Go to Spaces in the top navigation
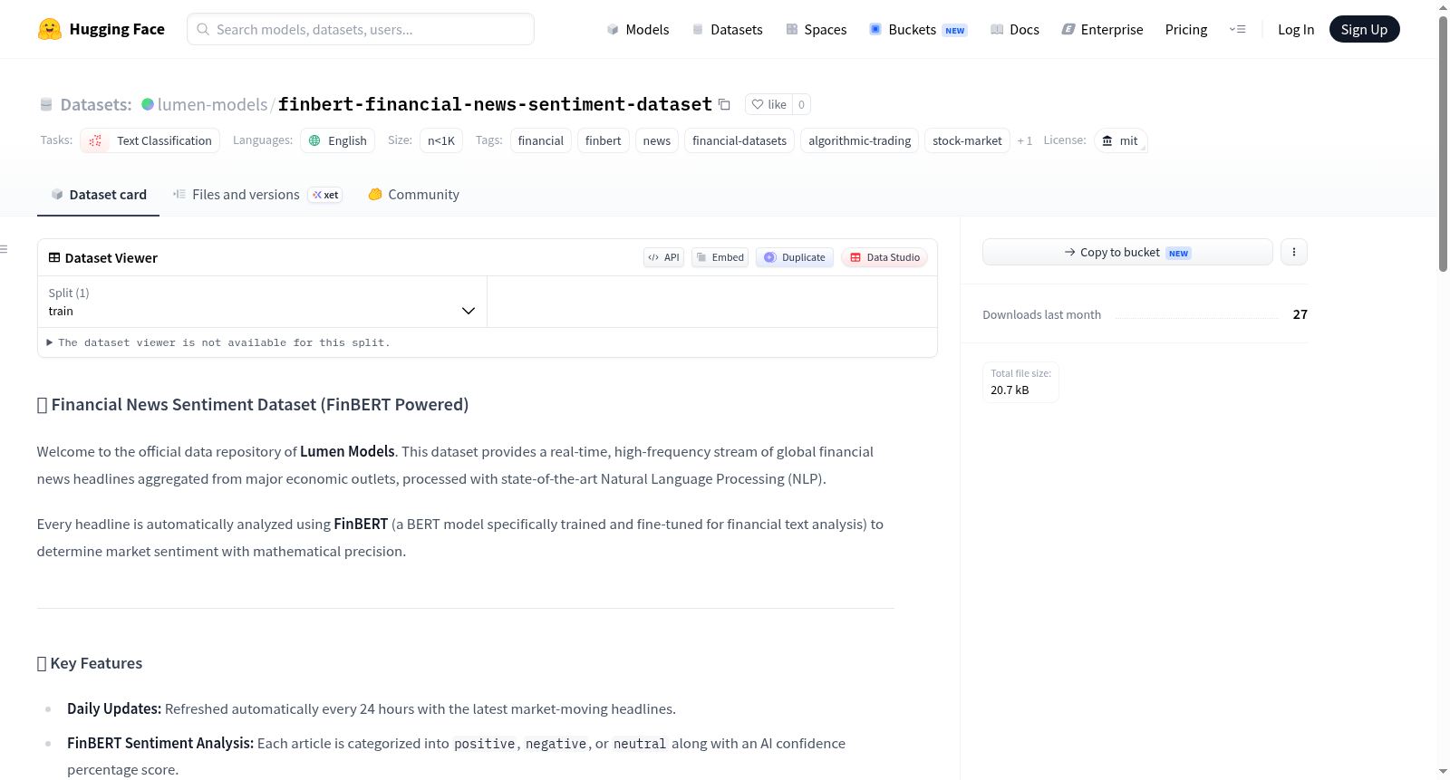 tap(816, 29)
